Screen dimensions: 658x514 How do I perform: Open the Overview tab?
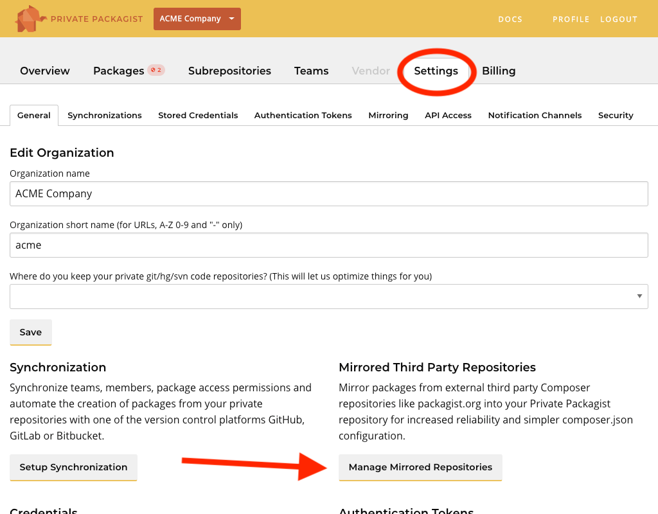45,71
